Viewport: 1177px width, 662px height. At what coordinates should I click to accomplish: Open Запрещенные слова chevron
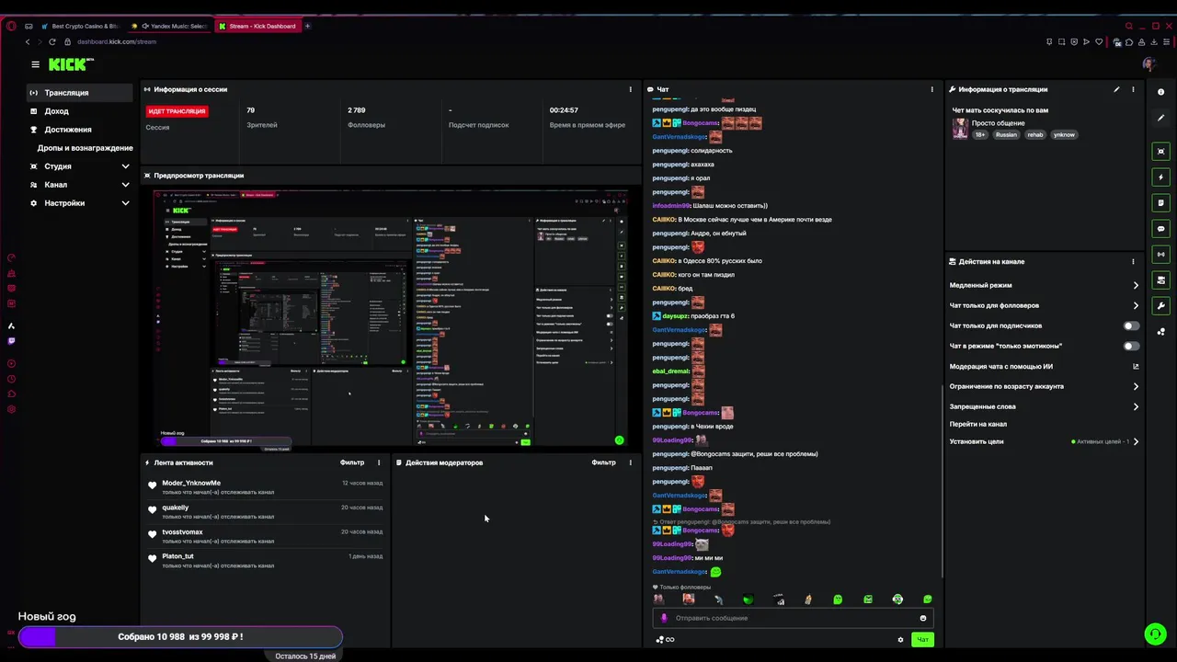(1136, 406)
